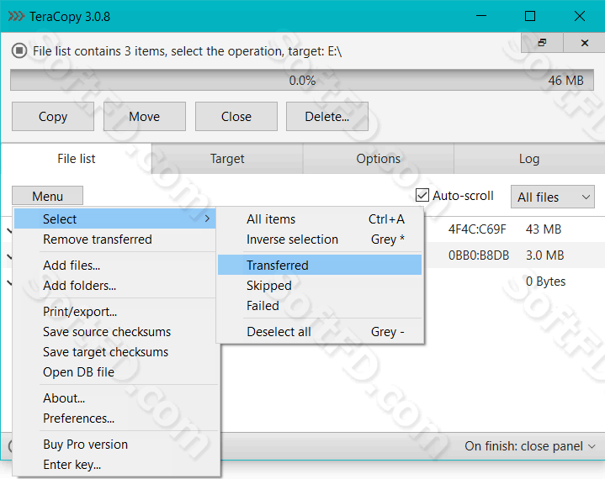Click the TeraCopy logo in title bar
The height and width of the screenshot is (479, 605).
click(16, 16)
